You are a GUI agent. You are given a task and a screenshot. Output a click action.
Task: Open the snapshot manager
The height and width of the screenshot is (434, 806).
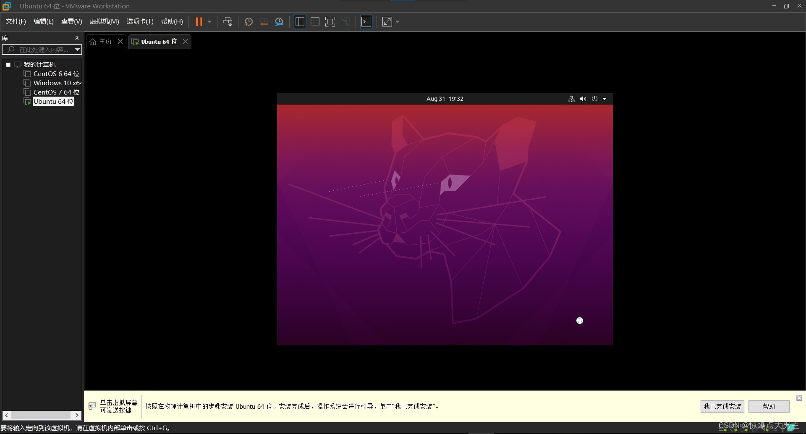click(279, 22)
